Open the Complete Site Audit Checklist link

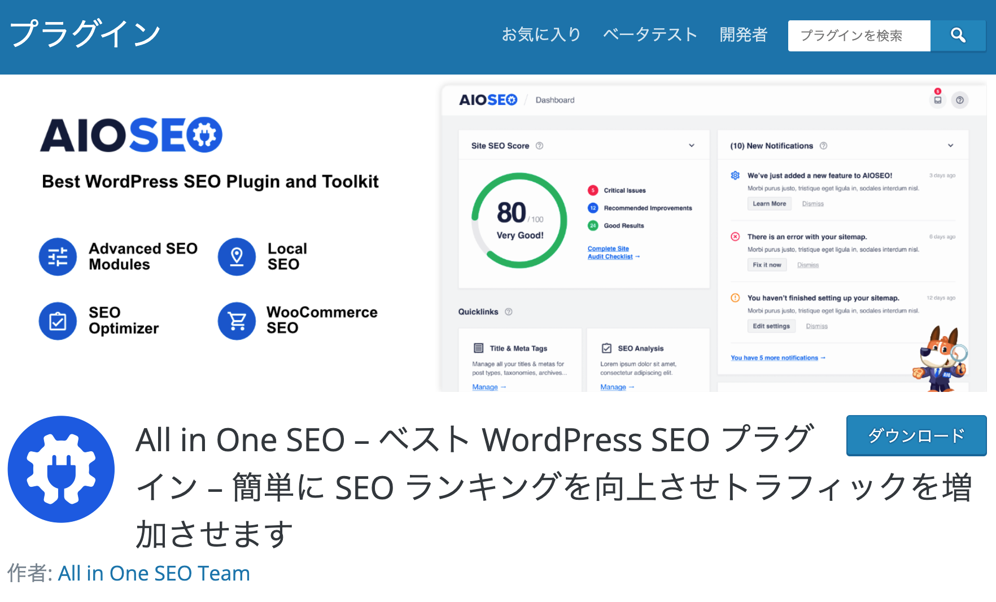click(613, 252)
